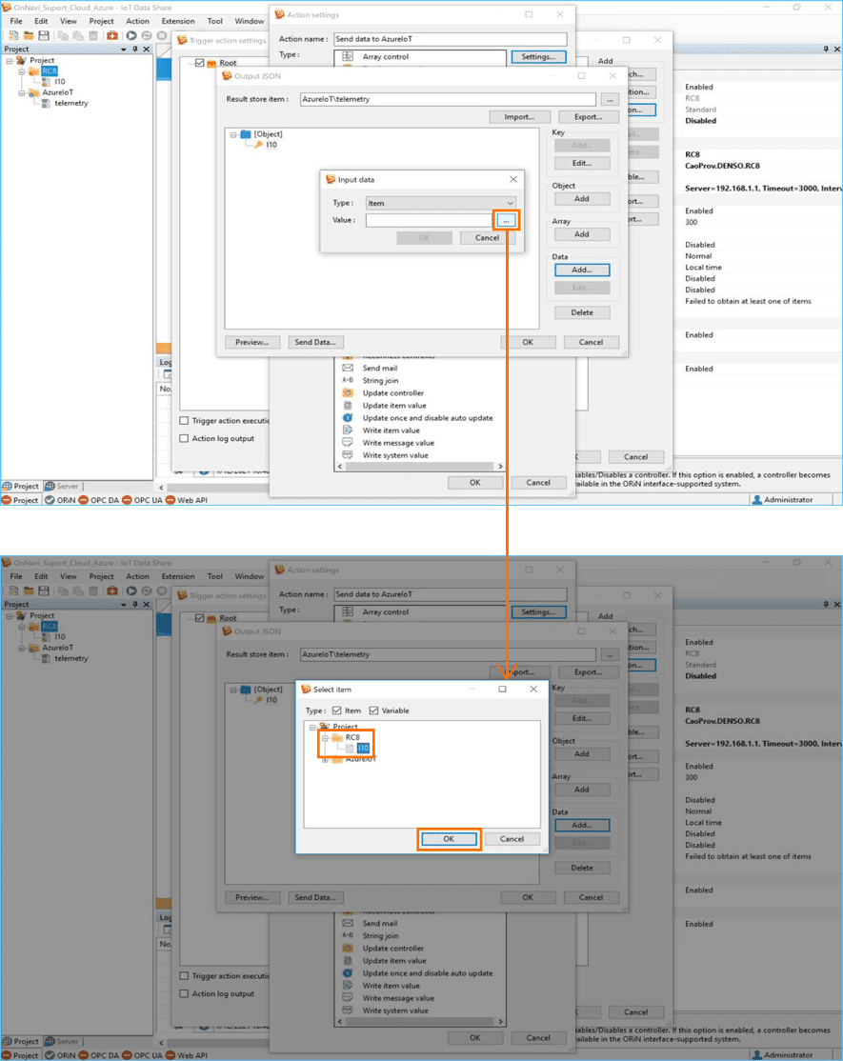Screen dimensions: 843x1061
Task: Click OK in Select item dialog
Action: click(x=449, y=839)
